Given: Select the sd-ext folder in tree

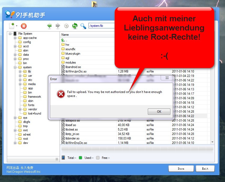Looking at the screenshot, I should point(27,134).
